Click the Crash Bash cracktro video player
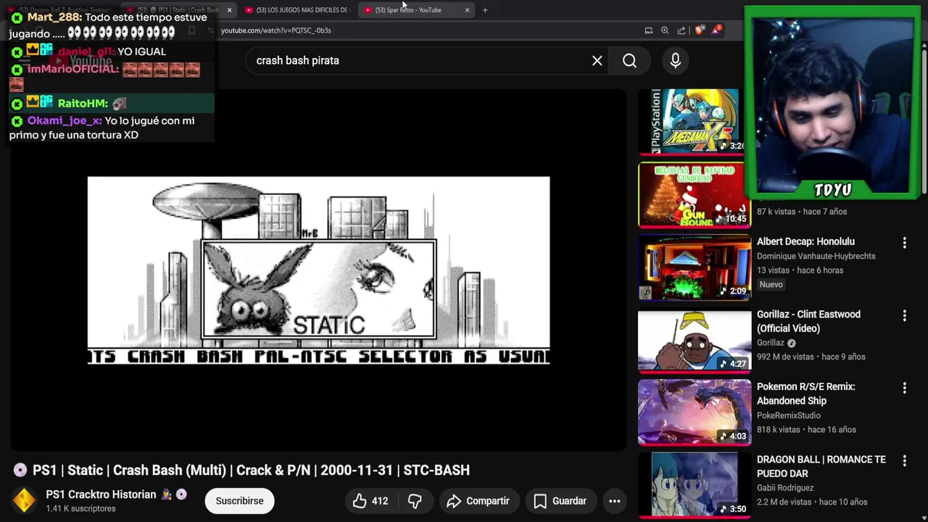The width and height of the screenshot is (928, 522). coord(318,270)
